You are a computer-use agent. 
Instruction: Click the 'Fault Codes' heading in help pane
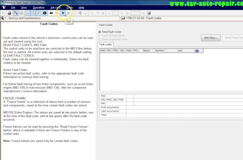(49, 24)
